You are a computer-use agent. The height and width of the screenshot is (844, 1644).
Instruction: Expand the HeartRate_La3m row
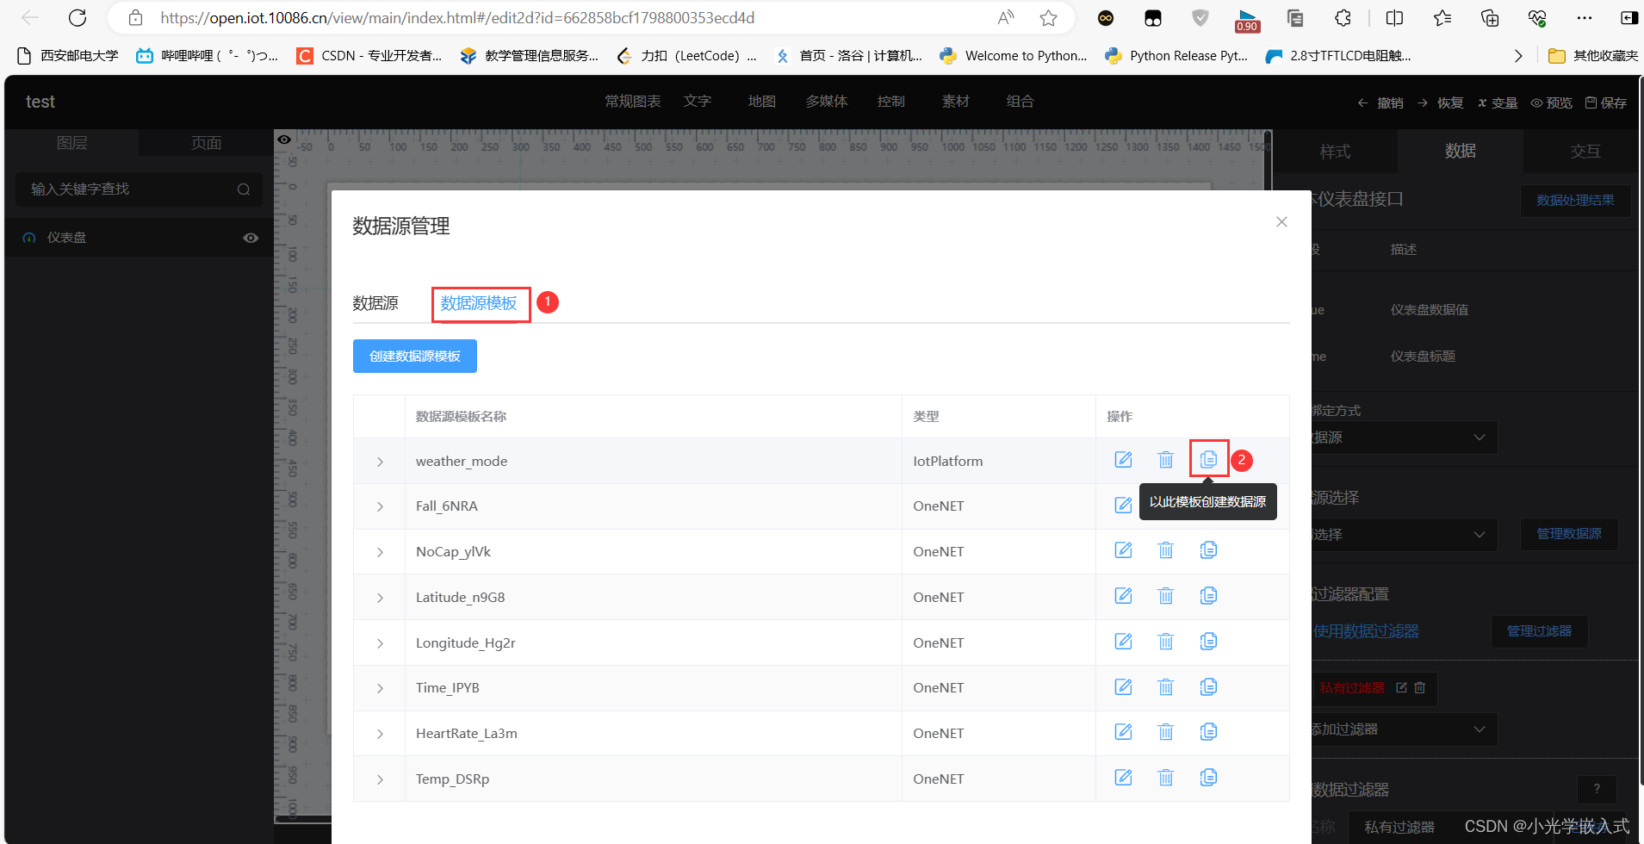coord(380,734)
